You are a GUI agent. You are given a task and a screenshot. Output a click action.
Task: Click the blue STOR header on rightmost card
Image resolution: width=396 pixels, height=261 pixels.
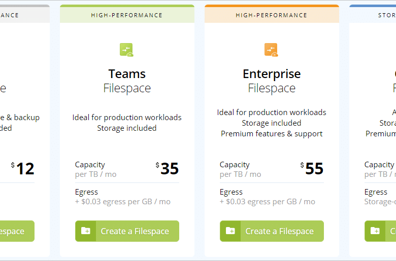tap(373, 15)
